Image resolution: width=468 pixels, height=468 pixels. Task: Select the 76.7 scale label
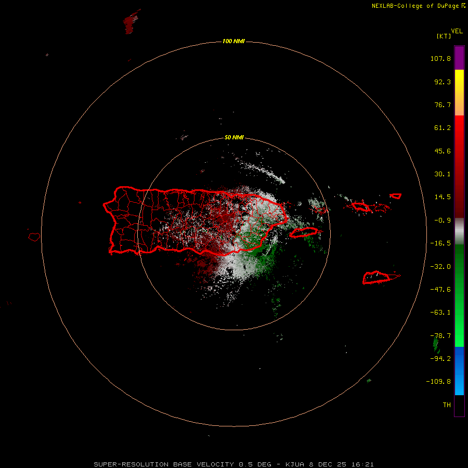pos(443,105)
